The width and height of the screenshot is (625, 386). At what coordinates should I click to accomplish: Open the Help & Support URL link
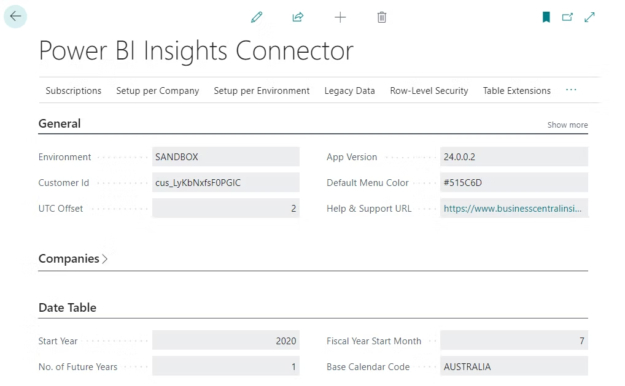(513, 208)
